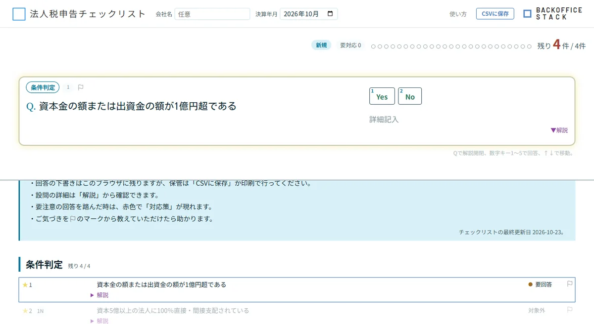594x324 pixels.
Task: Click the 残り 4 / 4 count beside 条件判定 heading
Action: (79, 266)
